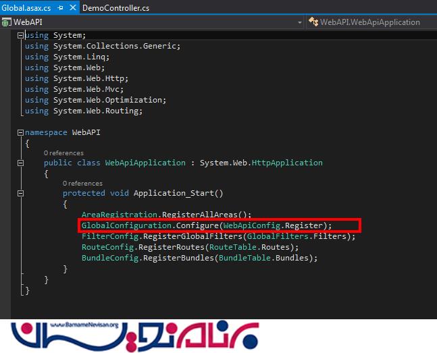Click WebApiConfig in the Configure call
This screenshot has height=353, width=437.
252,225
